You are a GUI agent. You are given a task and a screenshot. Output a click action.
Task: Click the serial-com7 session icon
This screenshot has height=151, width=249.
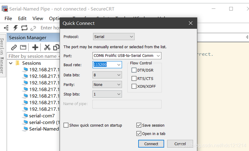click(x=25, y=116)
